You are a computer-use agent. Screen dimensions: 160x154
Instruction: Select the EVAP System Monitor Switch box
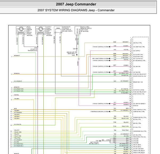78,30
